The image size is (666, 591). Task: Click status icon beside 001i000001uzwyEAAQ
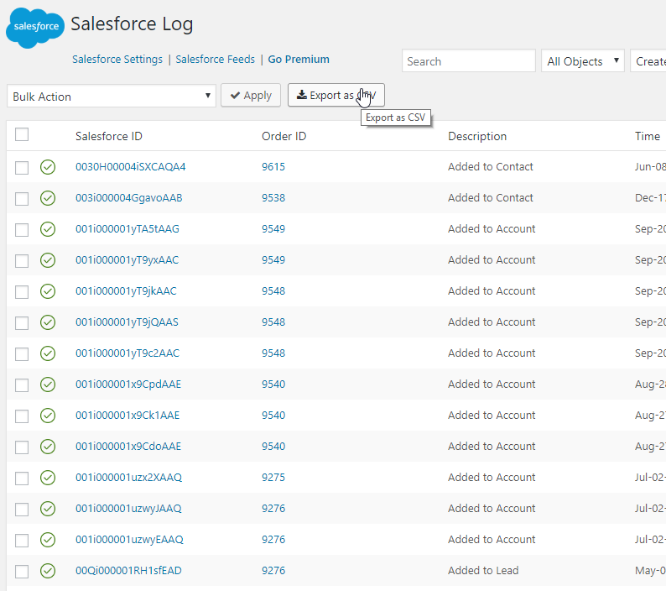(48, 540)
